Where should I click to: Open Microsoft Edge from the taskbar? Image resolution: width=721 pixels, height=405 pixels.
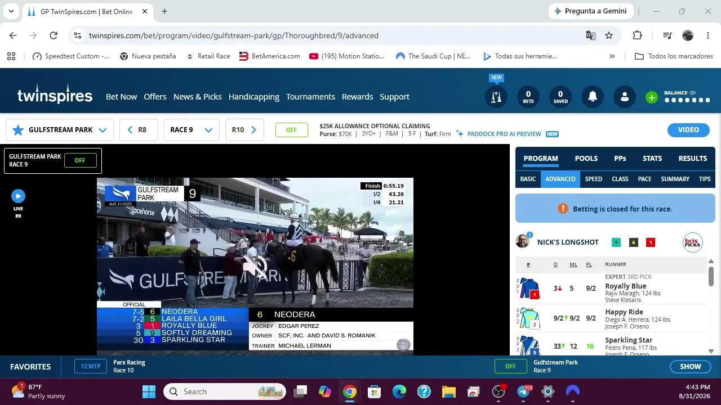click(x=399, y=391)
